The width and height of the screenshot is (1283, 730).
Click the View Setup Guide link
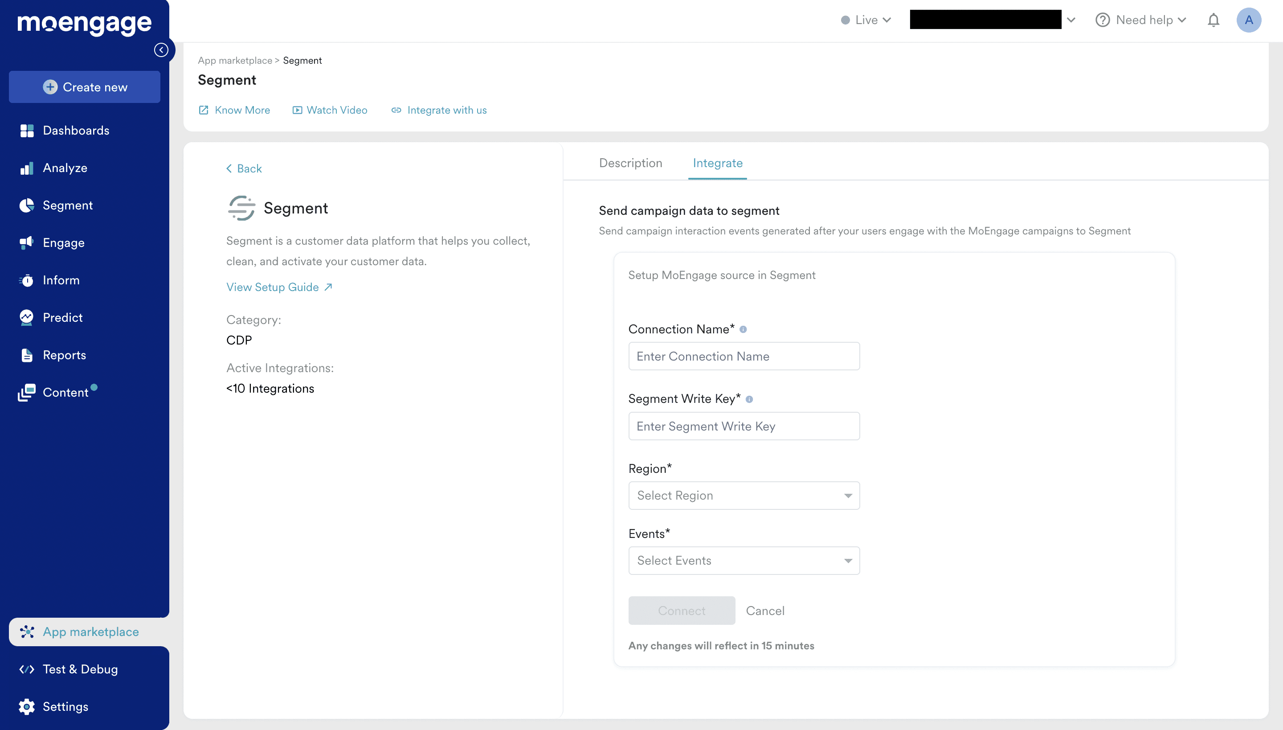click(272, 287)
